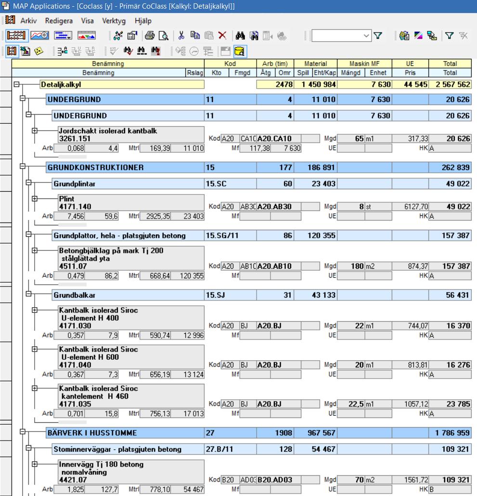Open the properties sheet icon
The height and width of the screenshot is (496, 477).
pyautogui.click(x=132, y=36)
